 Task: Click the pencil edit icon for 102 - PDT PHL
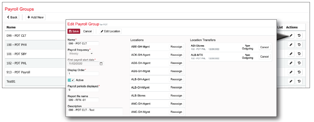291,63
